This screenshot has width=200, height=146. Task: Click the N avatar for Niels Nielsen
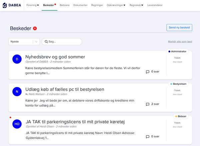point(17,91)
